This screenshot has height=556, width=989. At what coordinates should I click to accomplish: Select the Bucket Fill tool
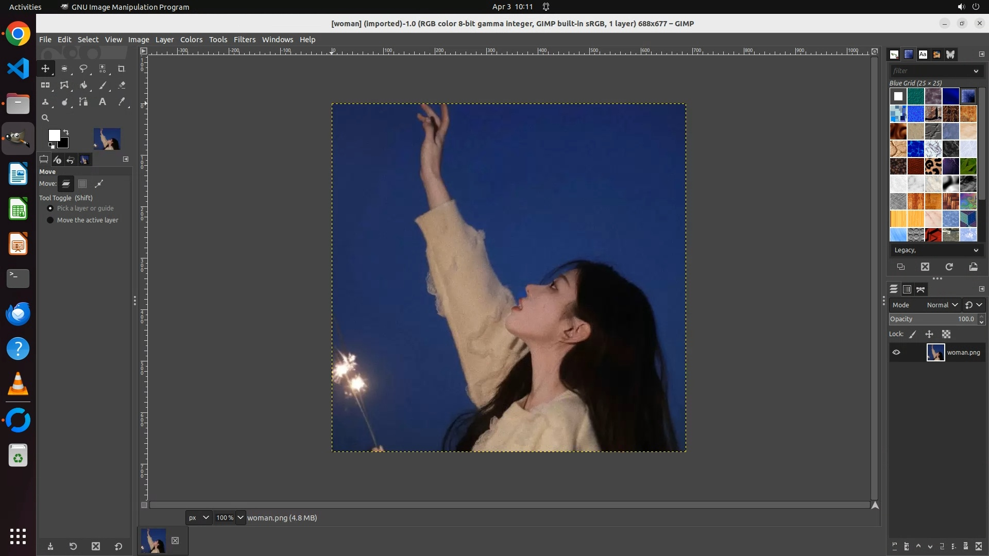[83, 85]
